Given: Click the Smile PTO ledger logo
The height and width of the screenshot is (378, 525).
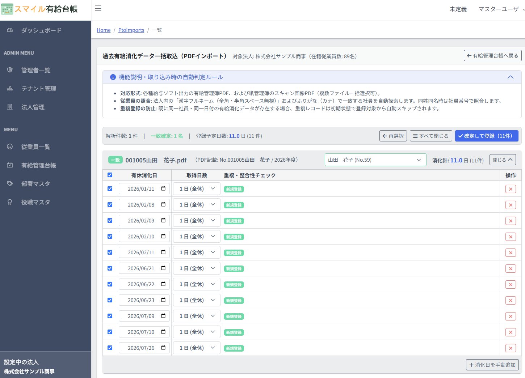Looking at the screenshot, I should [39, 9].
